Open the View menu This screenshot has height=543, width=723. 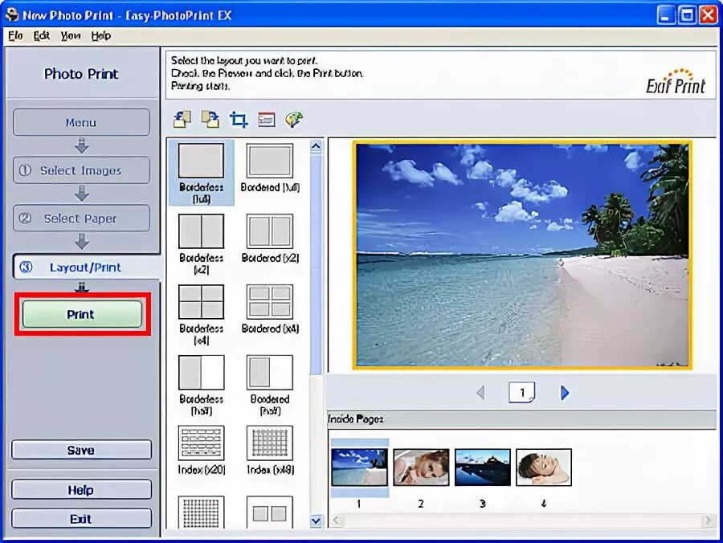(x=71, y=35)
